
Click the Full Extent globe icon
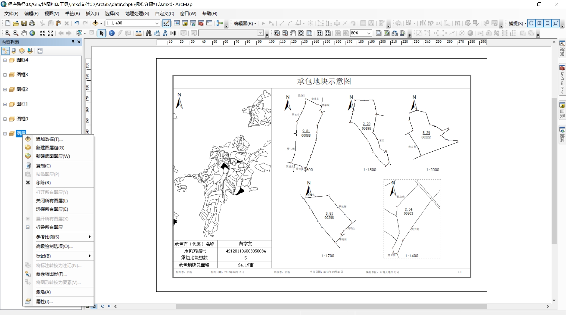point(32,33)
